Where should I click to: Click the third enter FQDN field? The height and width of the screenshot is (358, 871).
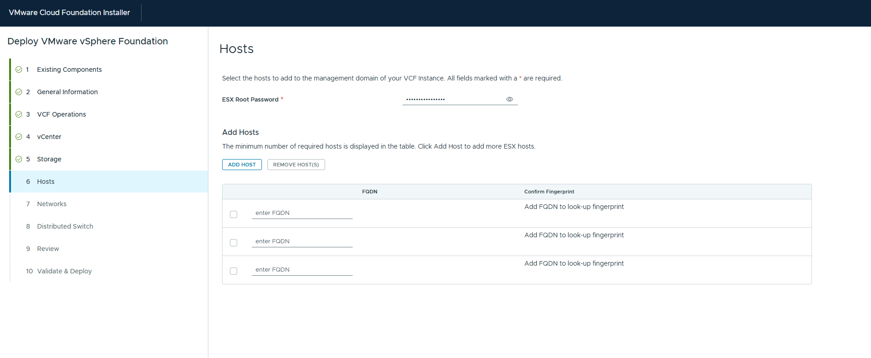(x=302, y=270)
